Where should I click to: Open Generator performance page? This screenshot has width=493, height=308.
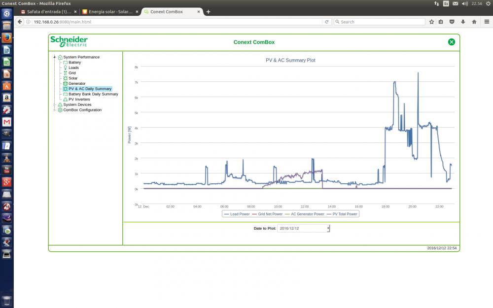point(77,84)
